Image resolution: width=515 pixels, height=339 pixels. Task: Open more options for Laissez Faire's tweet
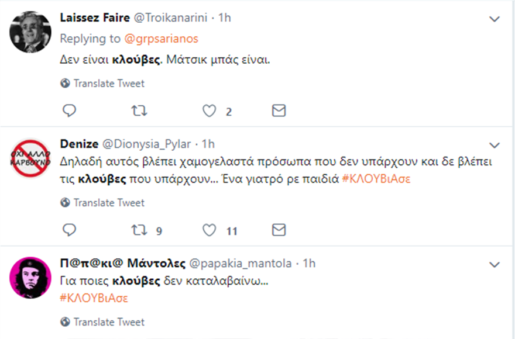click(495, 19)
